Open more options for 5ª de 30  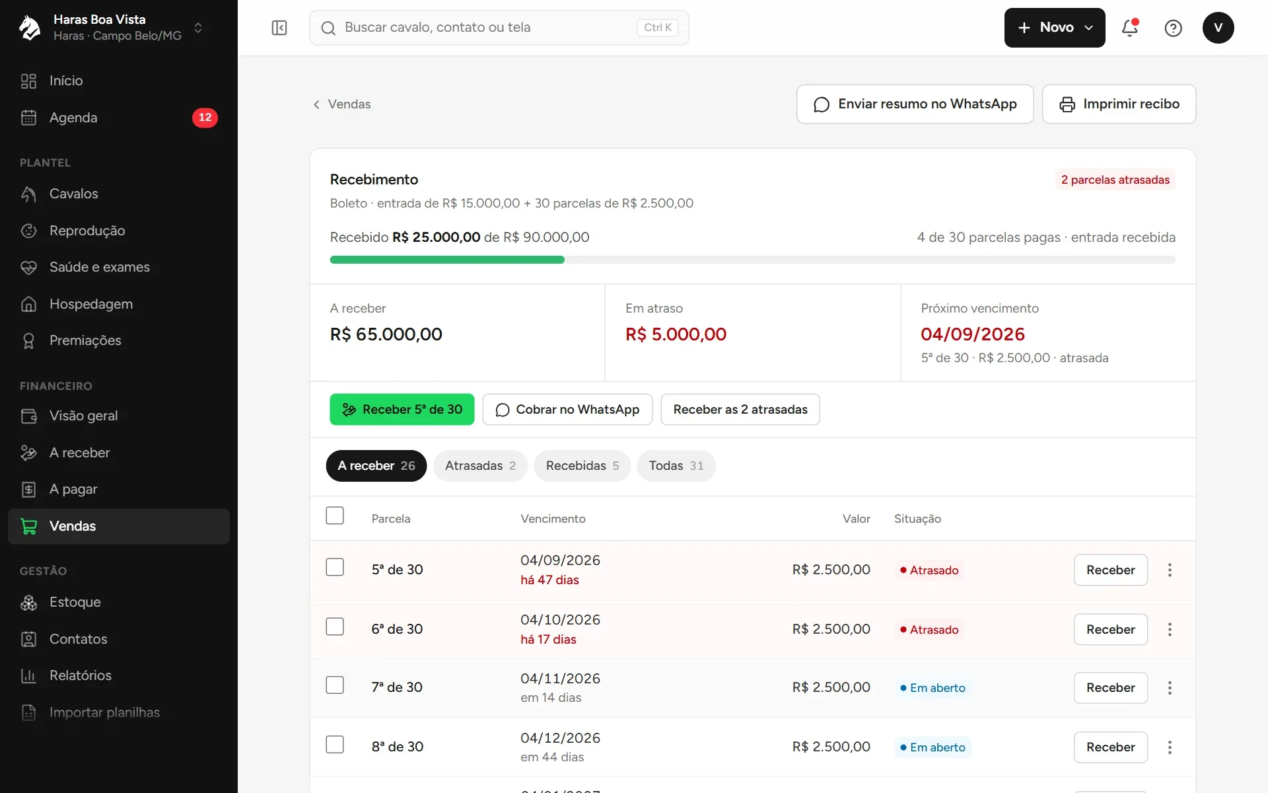click(1170, 570)
